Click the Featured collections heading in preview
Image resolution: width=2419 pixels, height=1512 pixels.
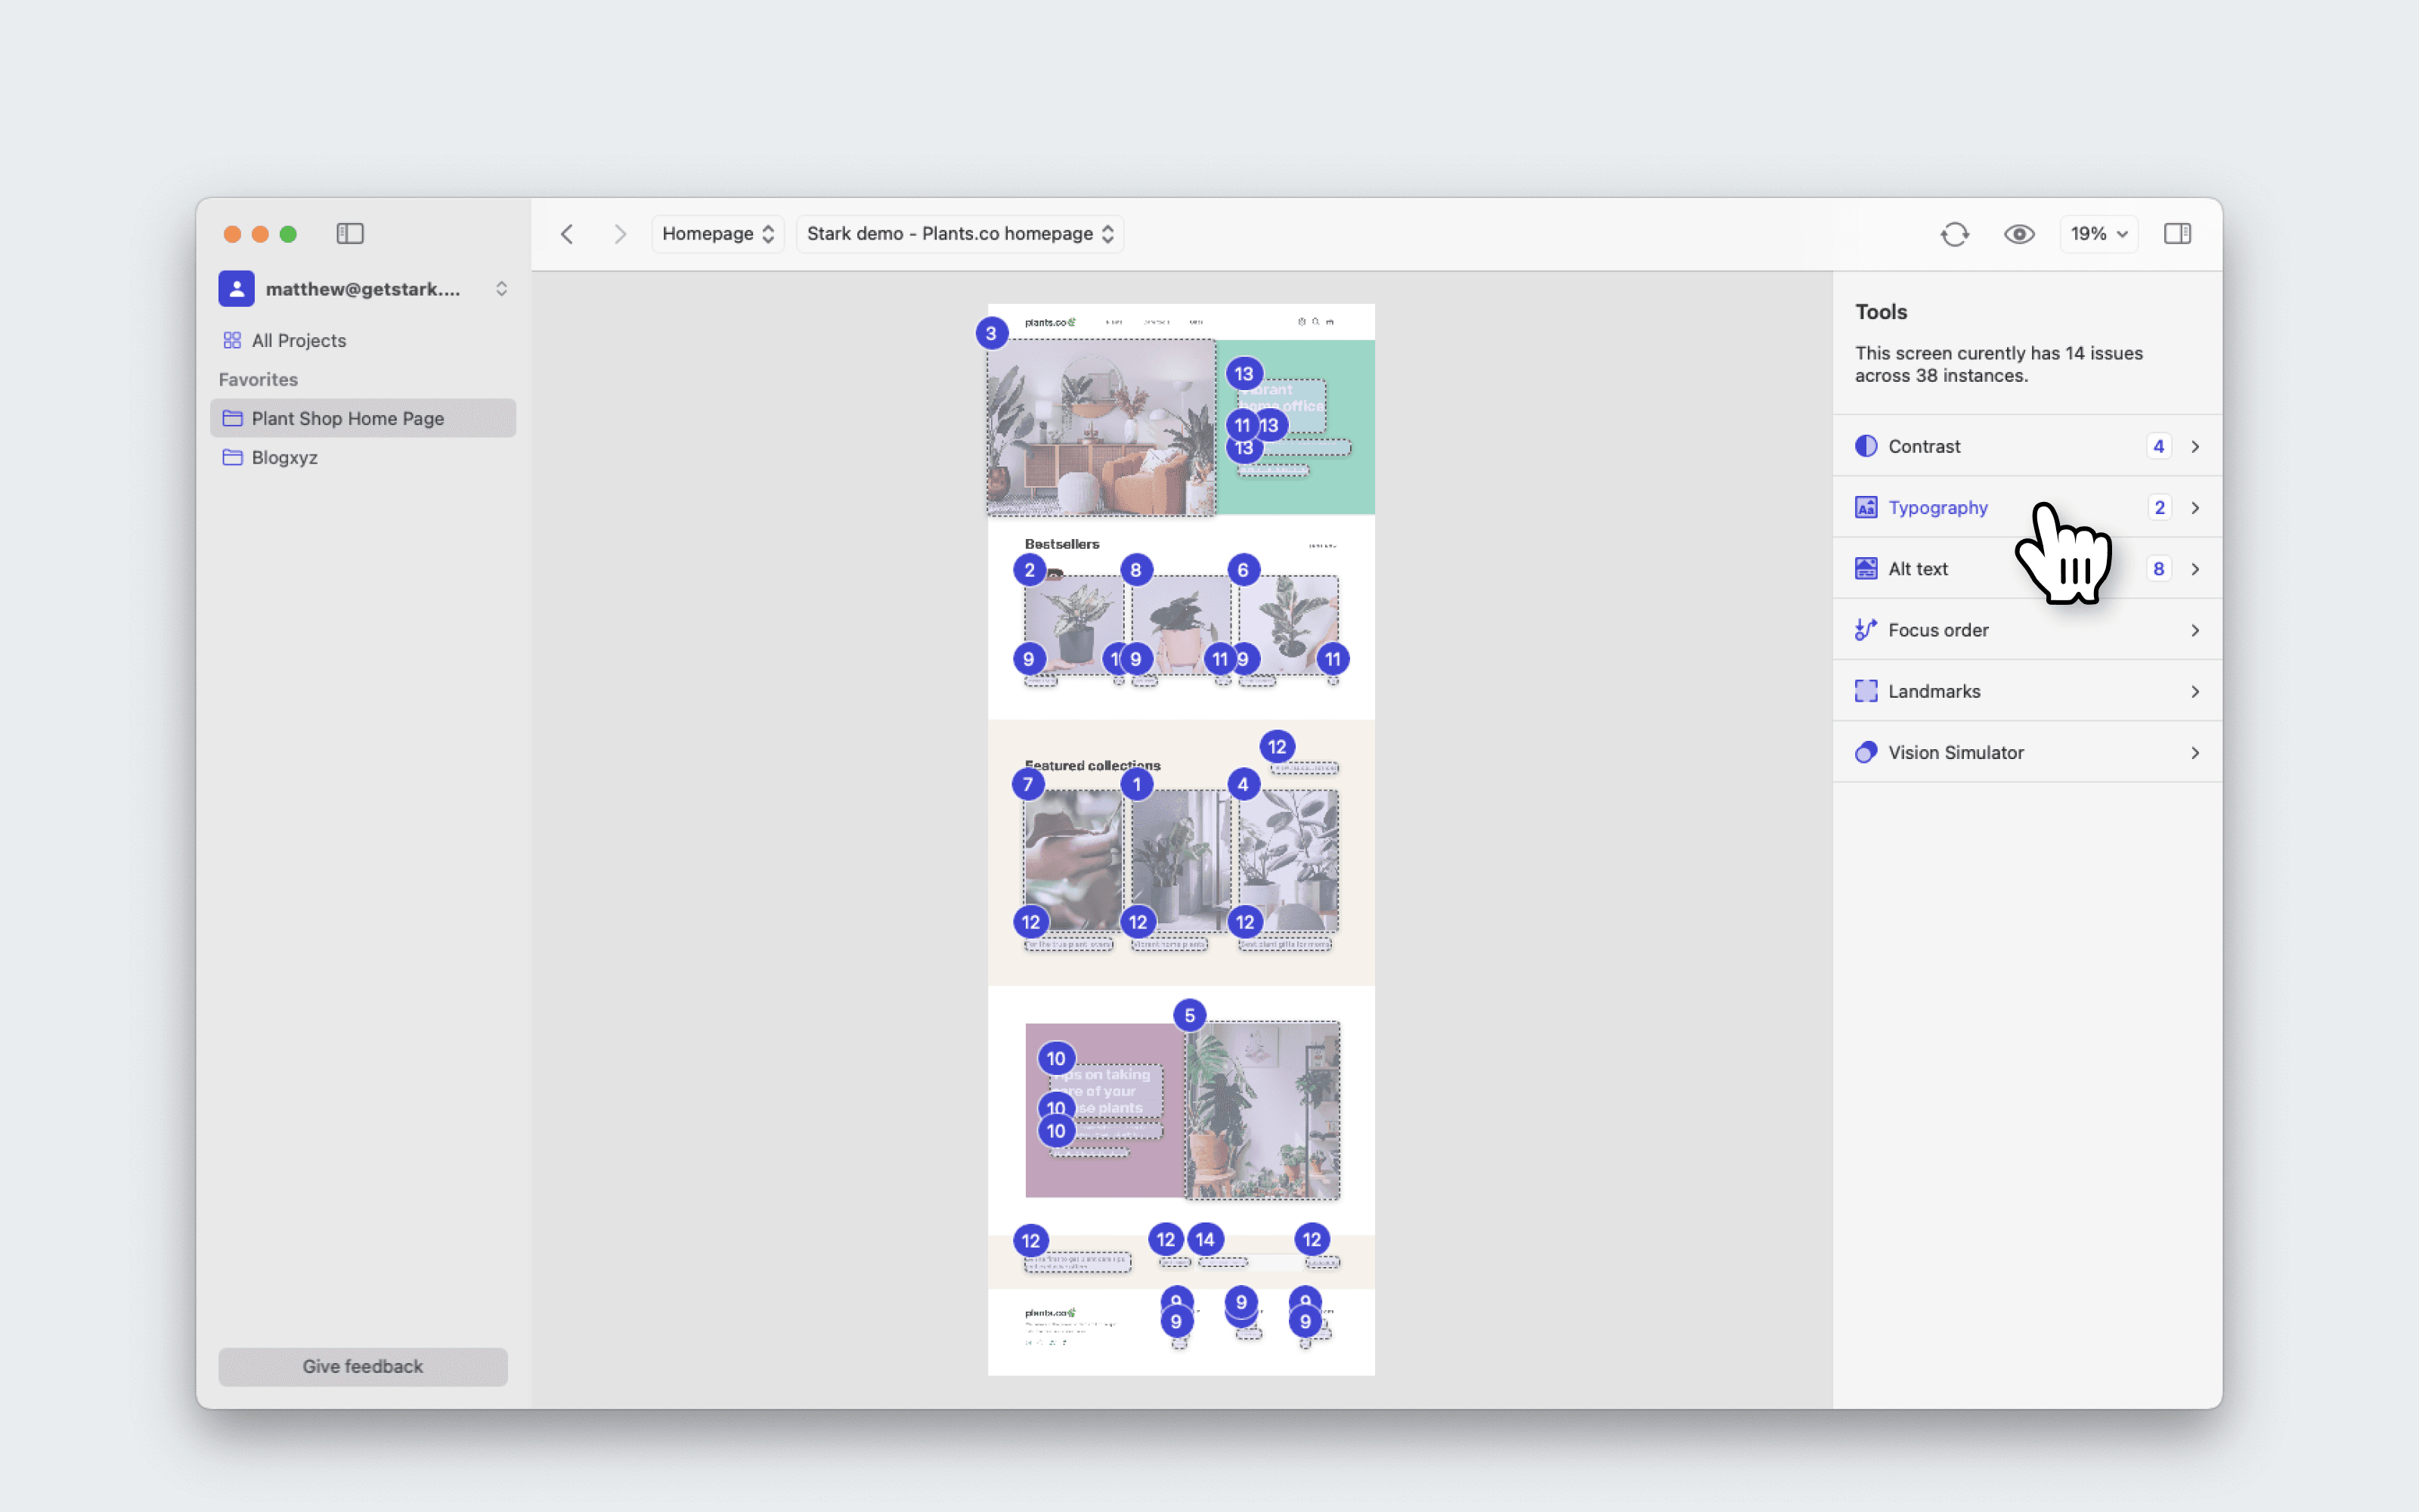pyautogui.click(x=1092, y=765)
